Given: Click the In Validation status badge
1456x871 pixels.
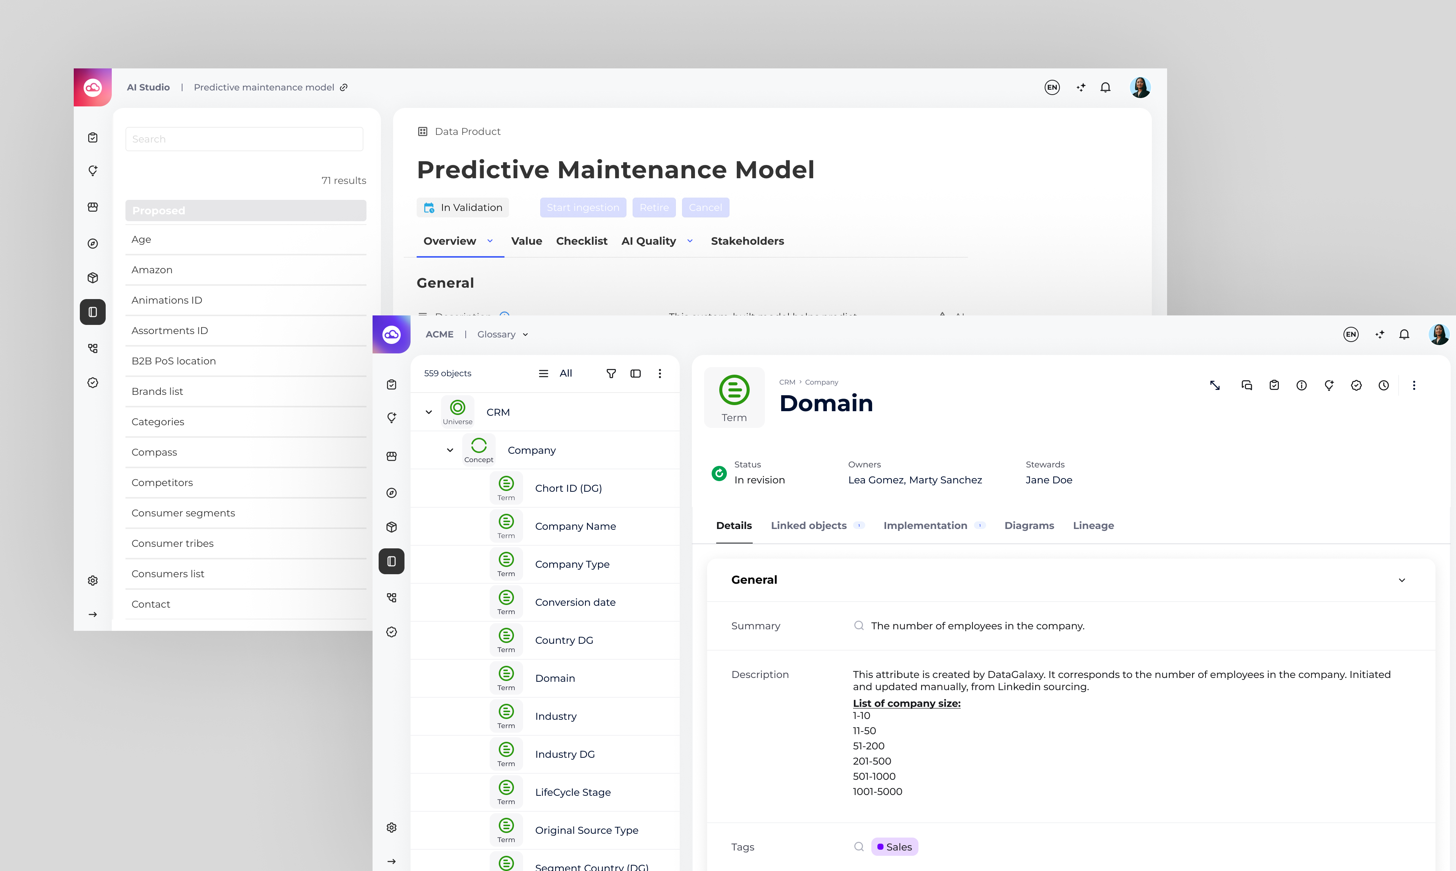Looking at the screenshot, I should pyautogui.click(x=463, y=208).
